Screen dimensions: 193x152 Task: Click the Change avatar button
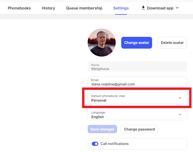pyautogui.click(x=137, y=43)
